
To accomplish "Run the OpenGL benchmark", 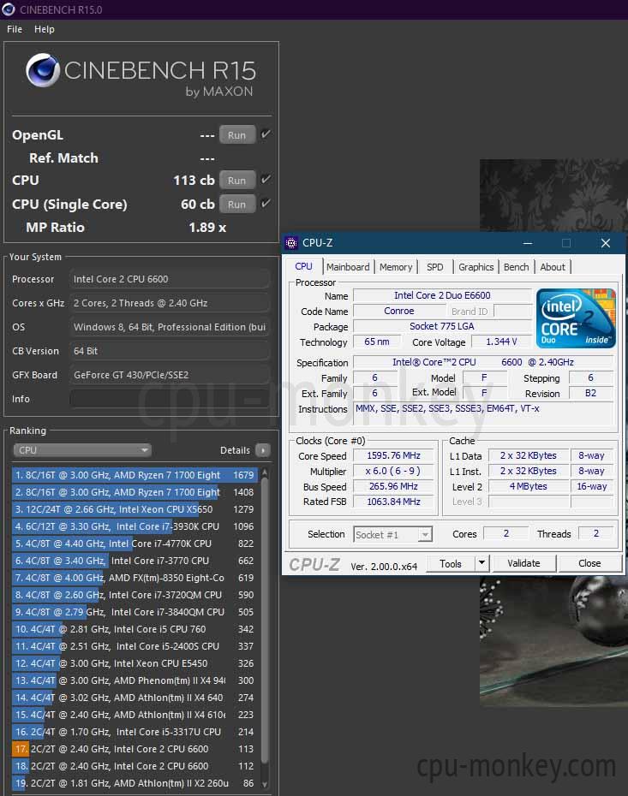I will [236, 135].
